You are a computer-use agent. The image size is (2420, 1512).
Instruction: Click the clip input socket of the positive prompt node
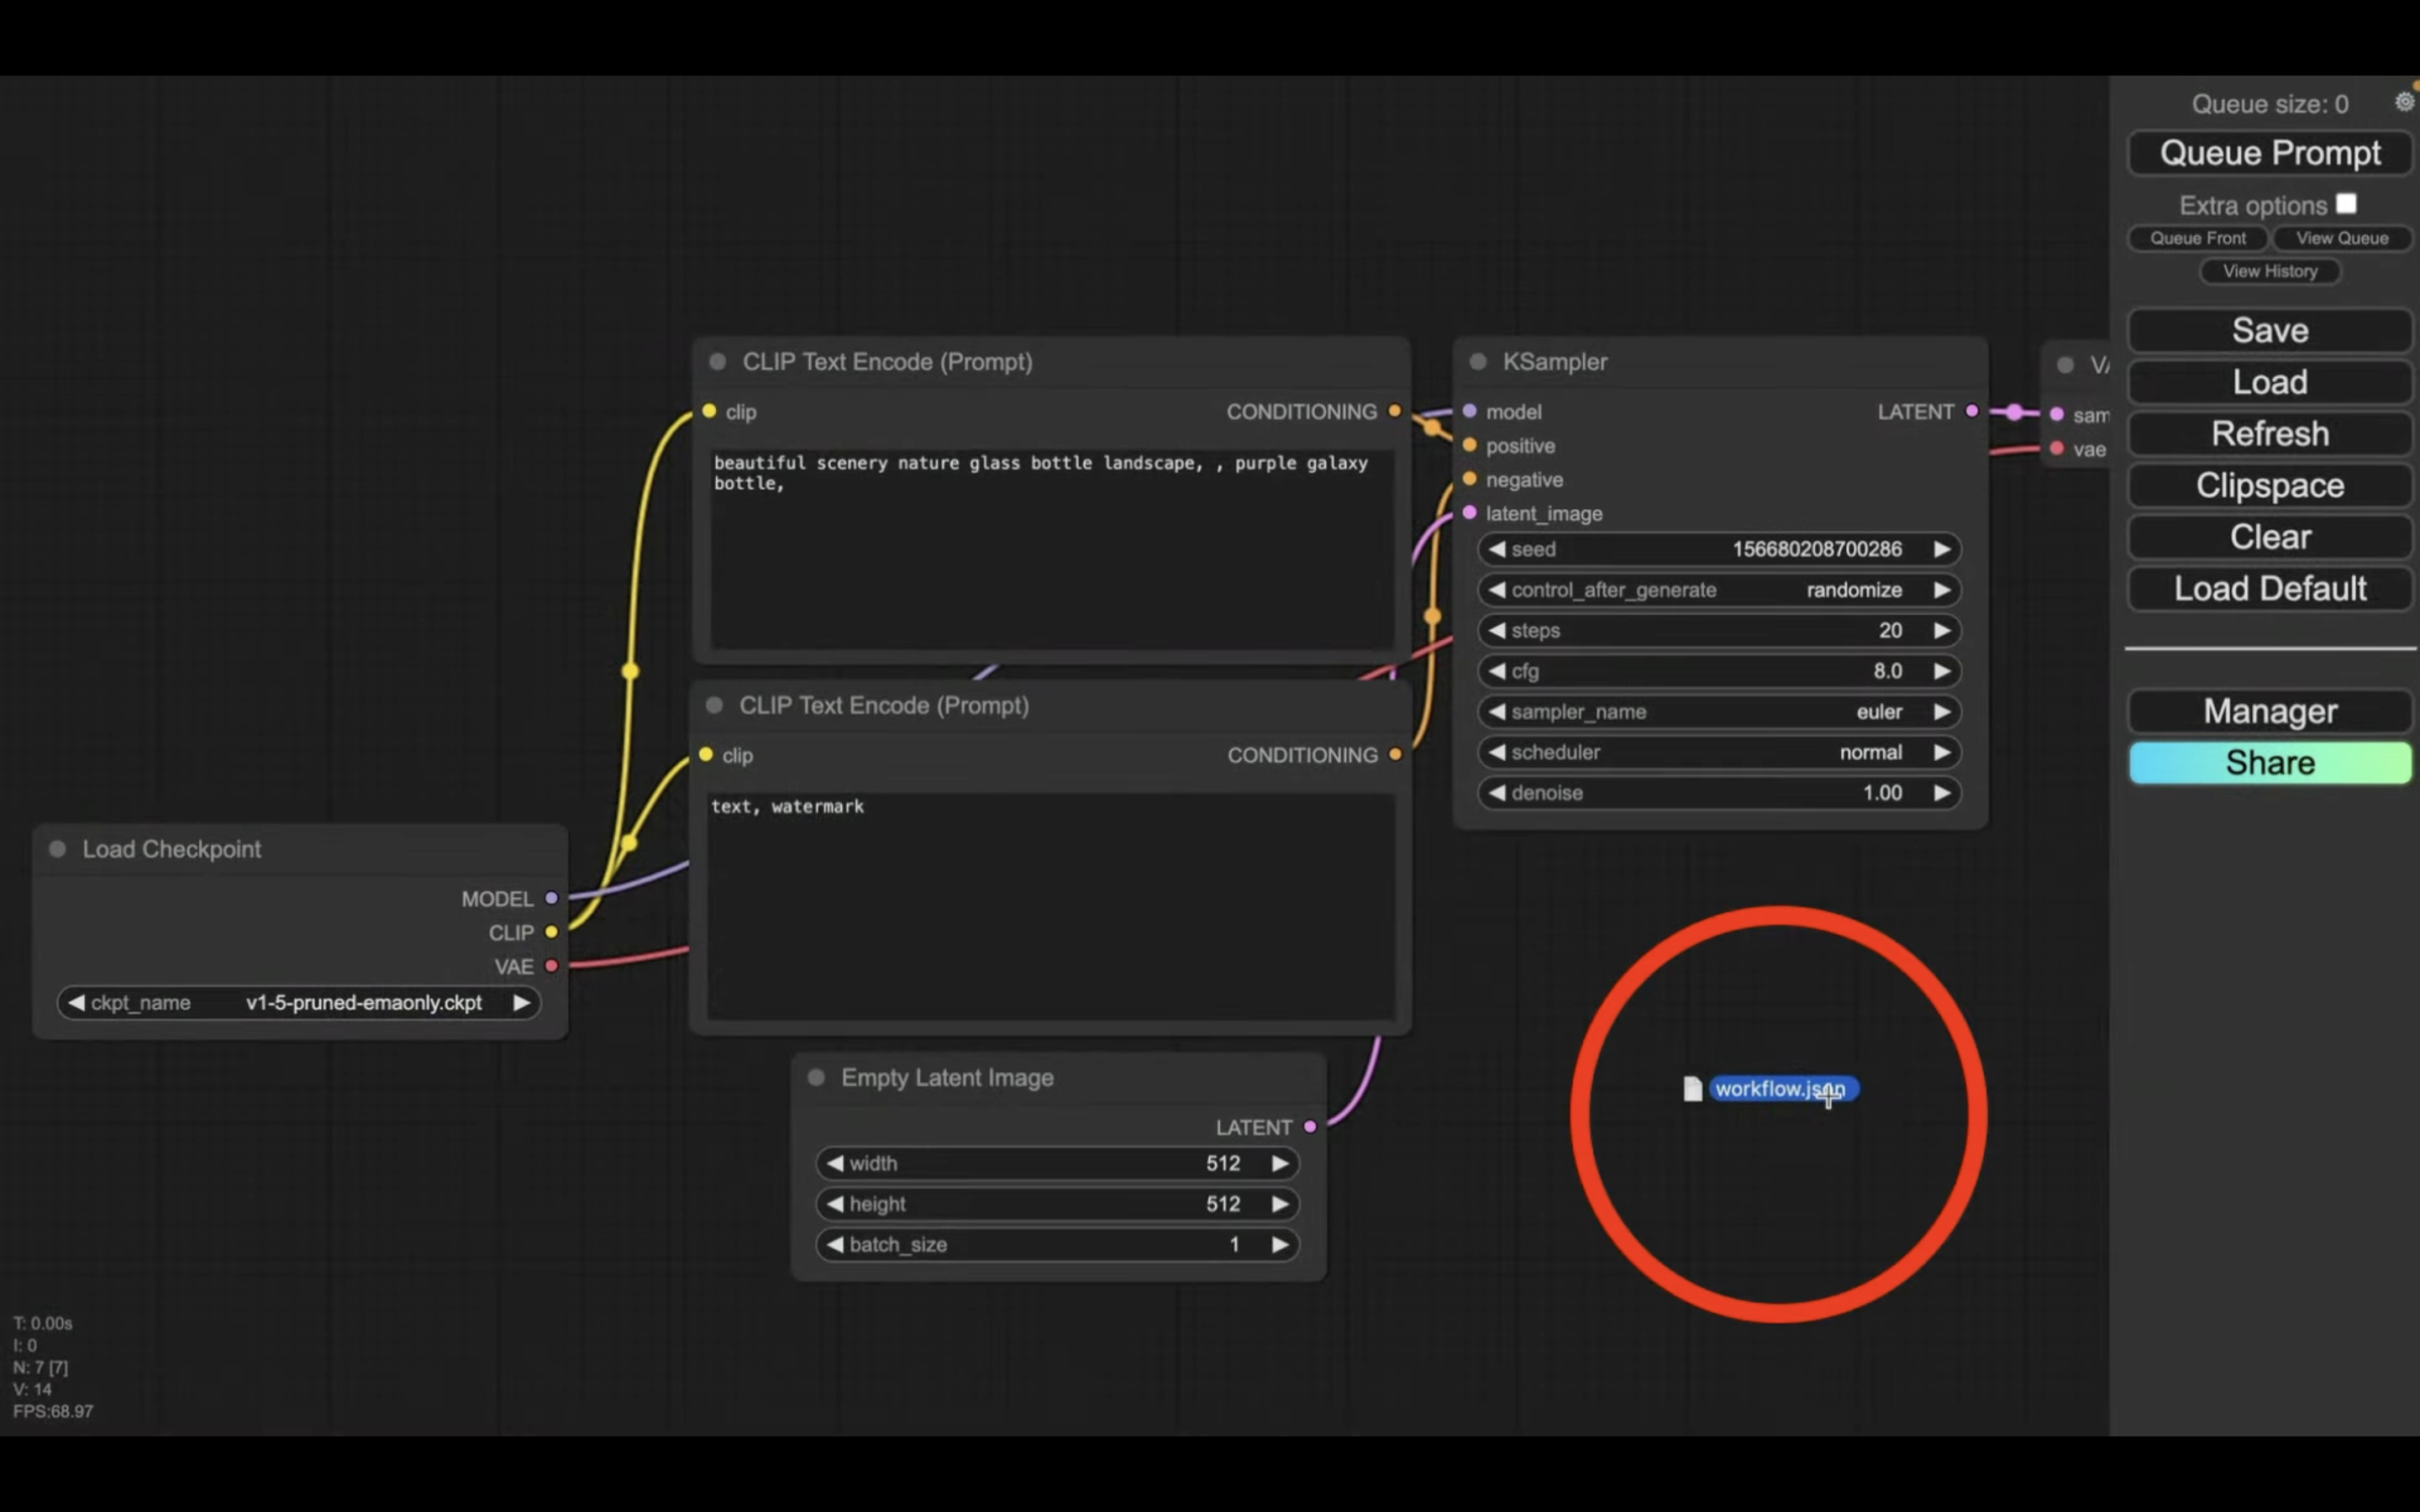(x=709, y=411)
